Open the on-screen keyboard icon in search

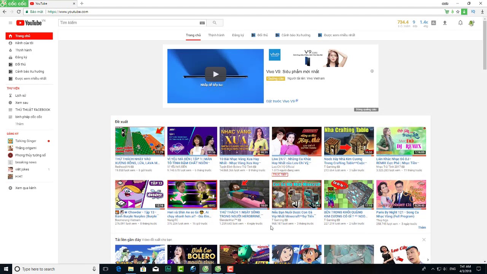(202, 23)
